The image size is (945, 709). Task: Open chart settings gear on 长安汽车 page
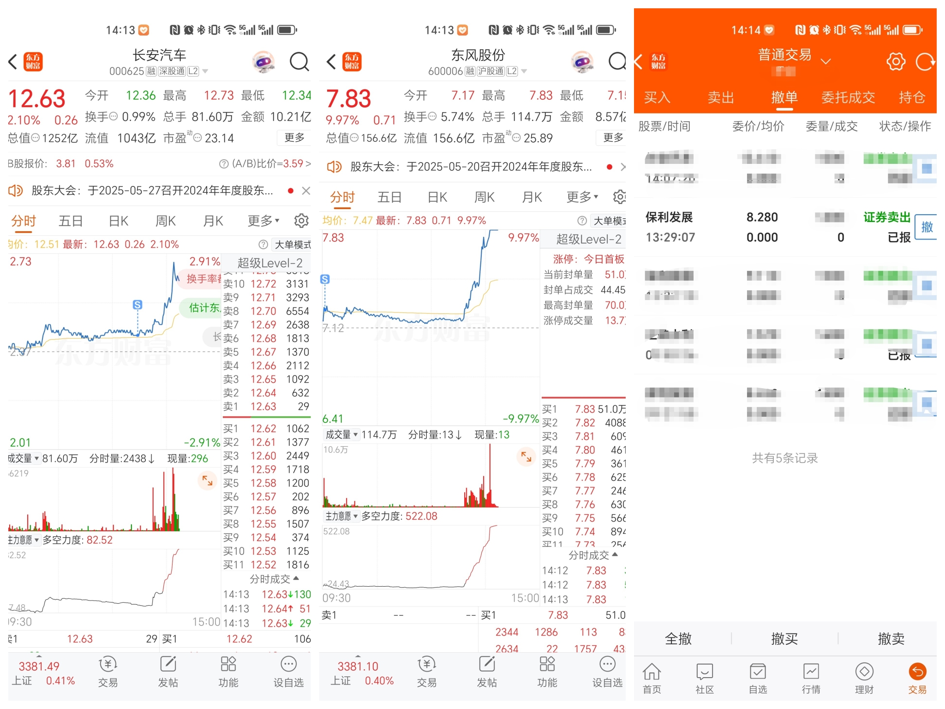coord(301,221)
